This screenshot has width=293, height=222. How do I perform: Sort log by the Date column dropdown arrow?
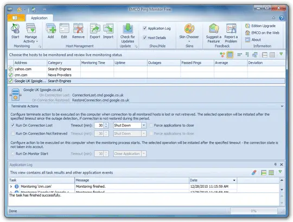234,180
